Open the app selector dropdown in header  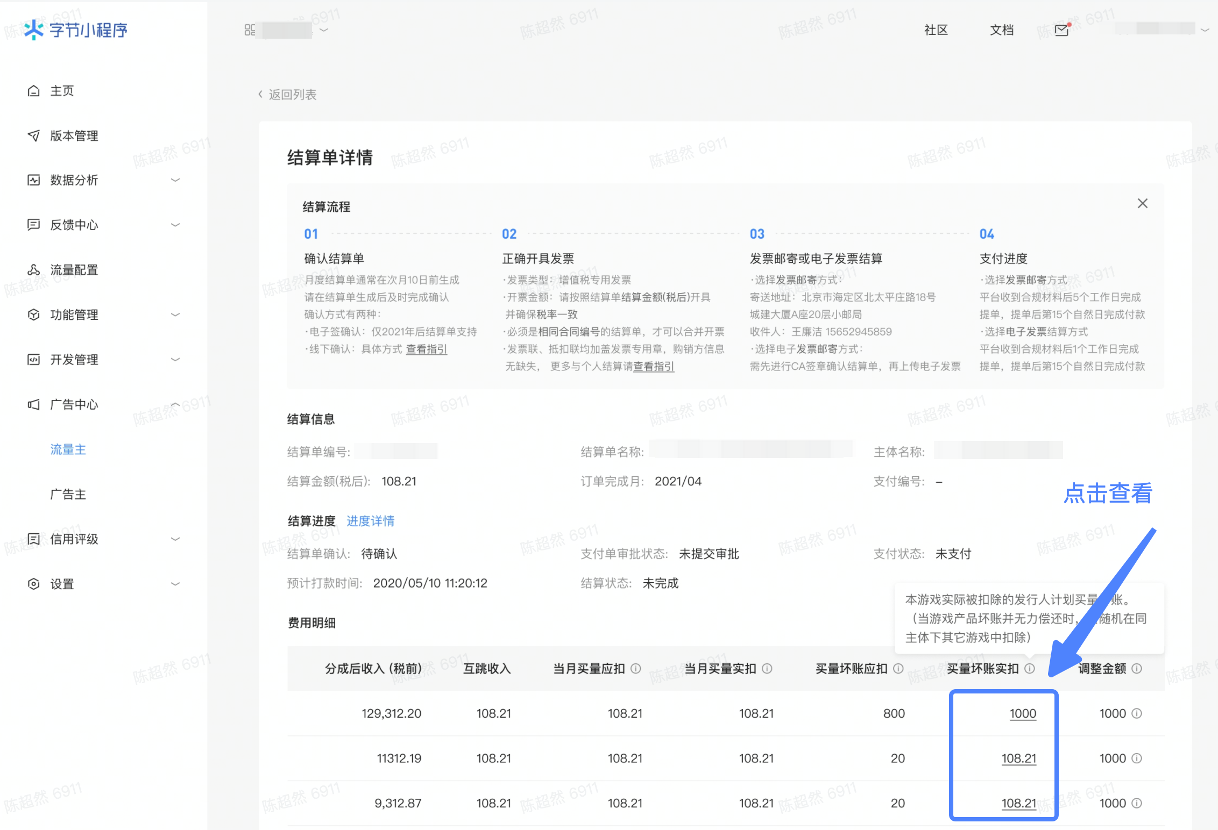(x=324, y=30)
